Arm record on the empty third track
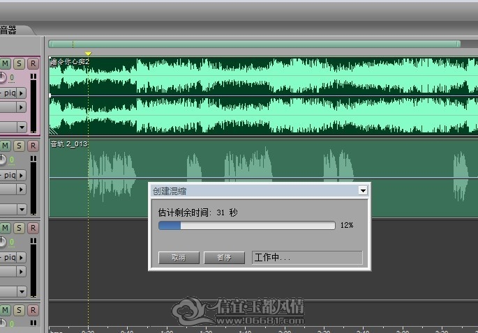 (33, 228)
